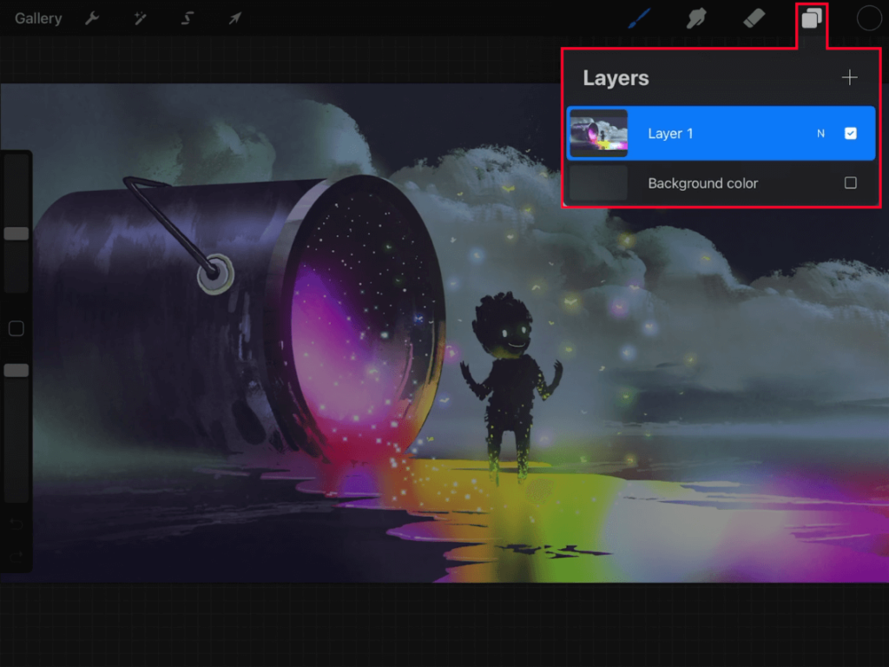Select Layer 1 in the Layers panel

tap(721, 133)
